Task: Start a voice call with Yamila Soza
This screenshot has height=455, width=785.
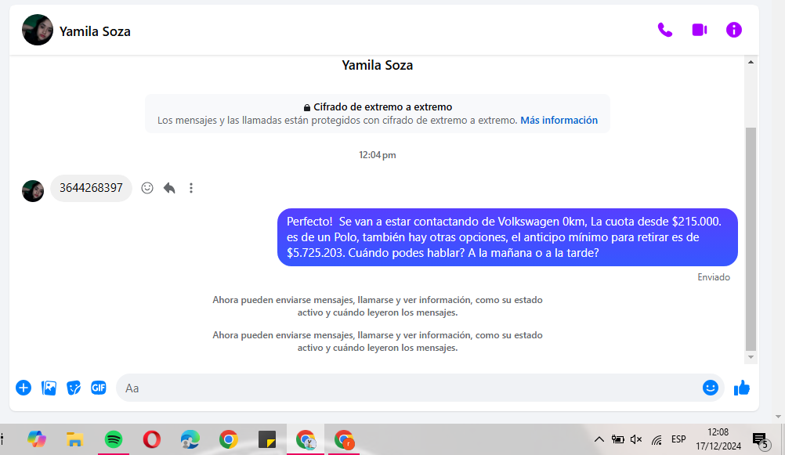Action: [x=664, y=30]
